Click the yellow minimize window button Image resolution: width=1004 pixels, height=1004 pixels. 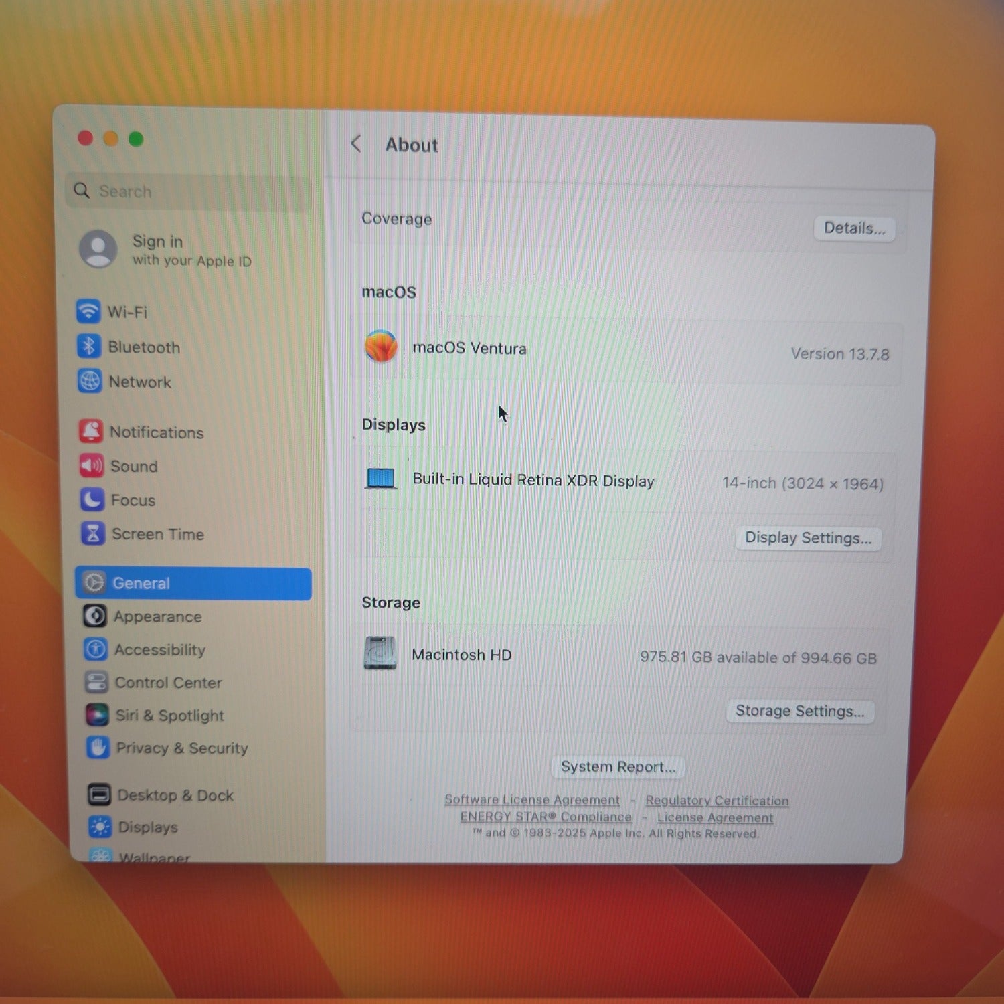click(110, 138)
